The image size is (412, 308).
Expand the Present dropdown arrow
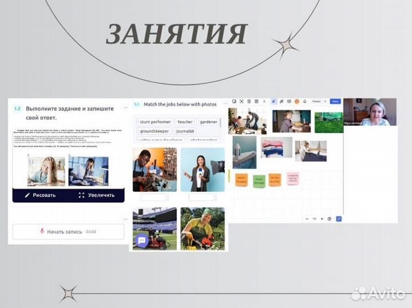tap(325, 101)
